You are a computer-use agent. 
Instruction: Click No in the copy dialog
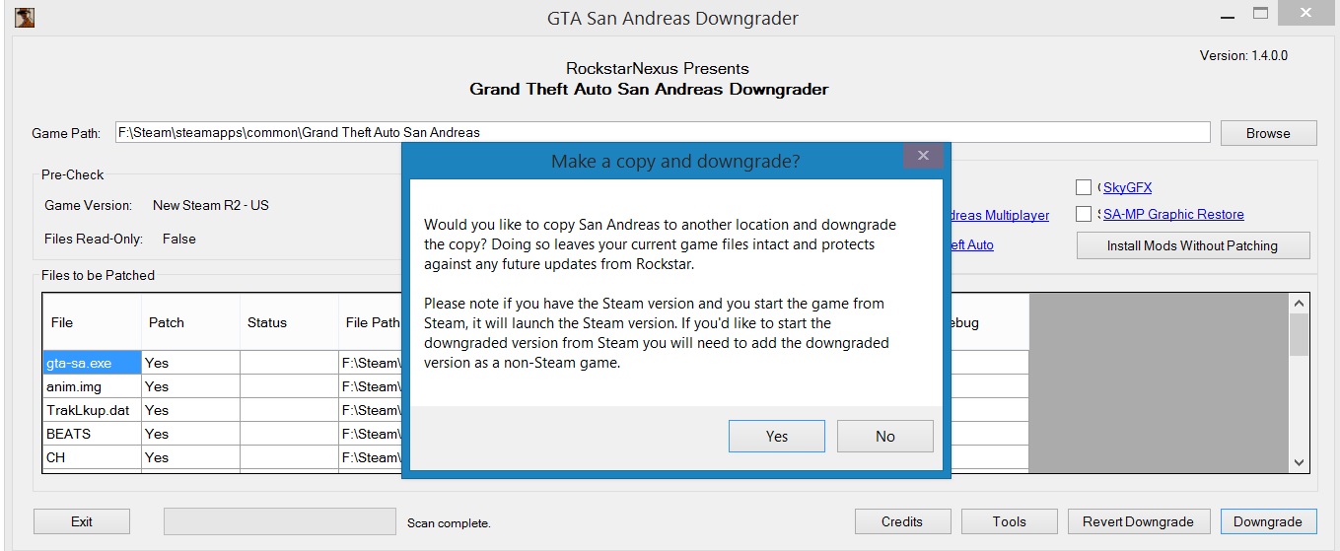click(885, 436)
